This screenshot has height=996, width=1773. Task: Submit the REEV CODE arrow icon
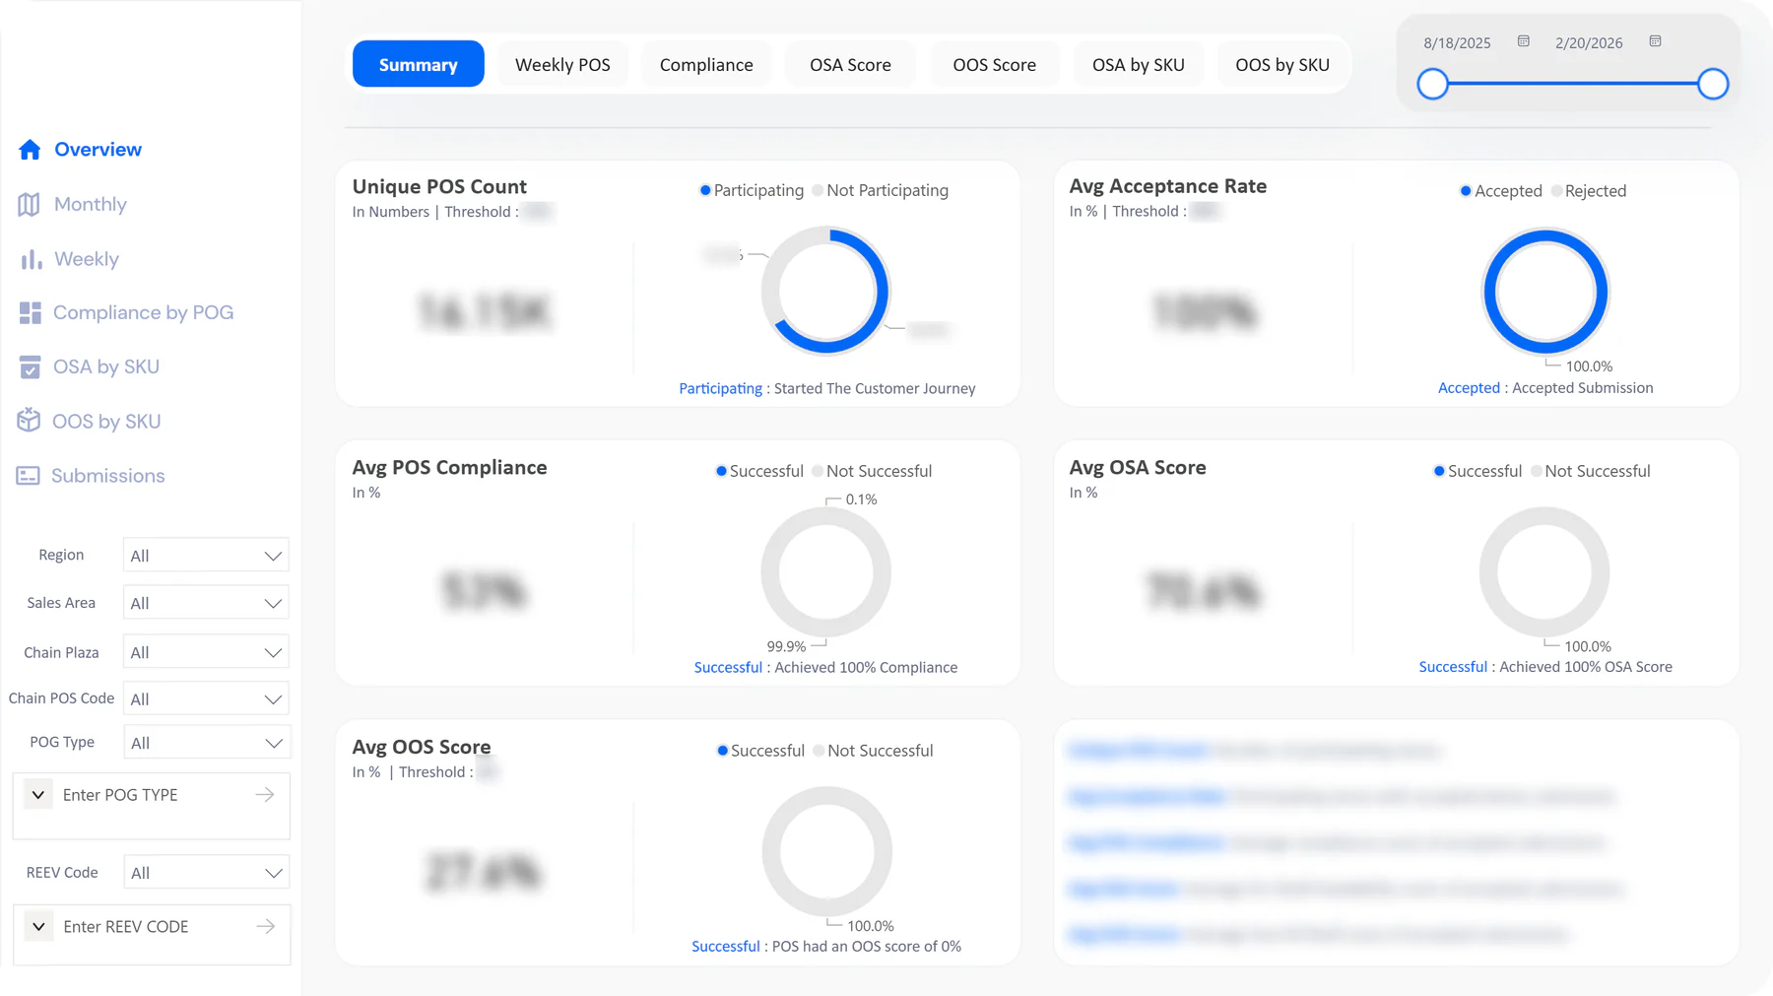click(x=266, y=927)
